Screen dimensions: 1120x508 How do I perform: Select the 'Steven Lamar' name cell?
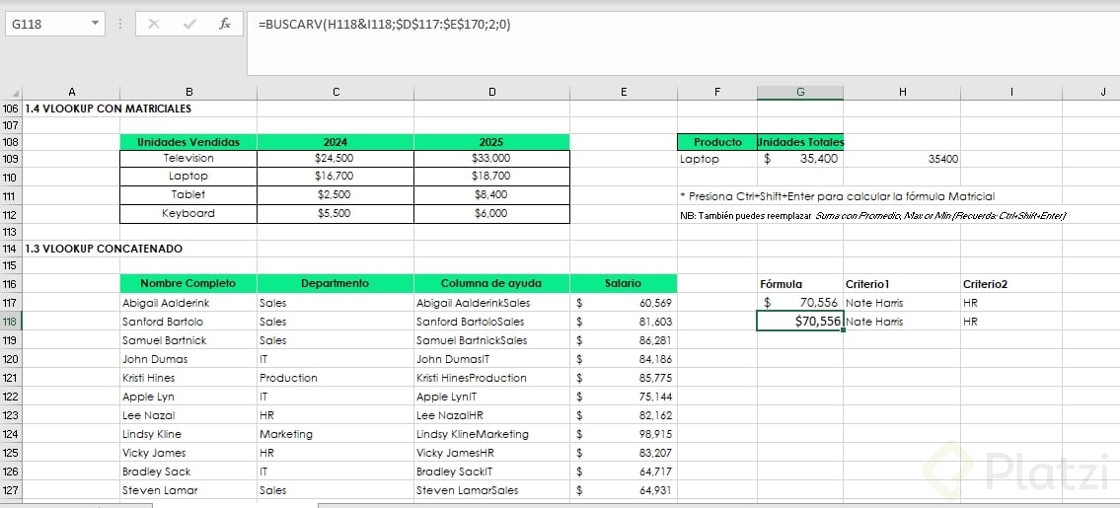tap(188, 490)
